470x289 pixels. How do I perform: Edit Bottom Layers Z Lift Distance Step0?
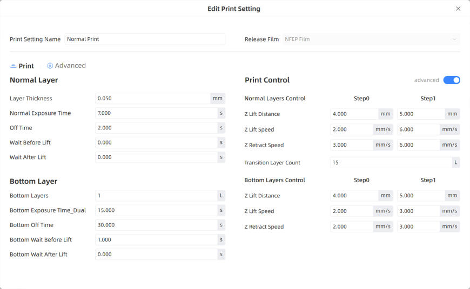click(x=354, y=196)
